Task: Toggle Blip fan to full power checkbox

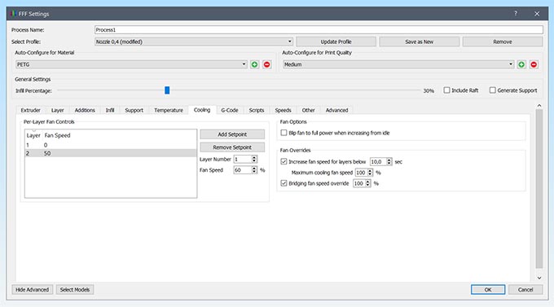Action: (x=284, y=133)
